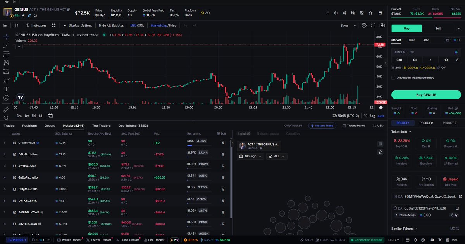Select the 5d chart range shortcut
The image size is (465, 244).
click(x=34, y=116)
